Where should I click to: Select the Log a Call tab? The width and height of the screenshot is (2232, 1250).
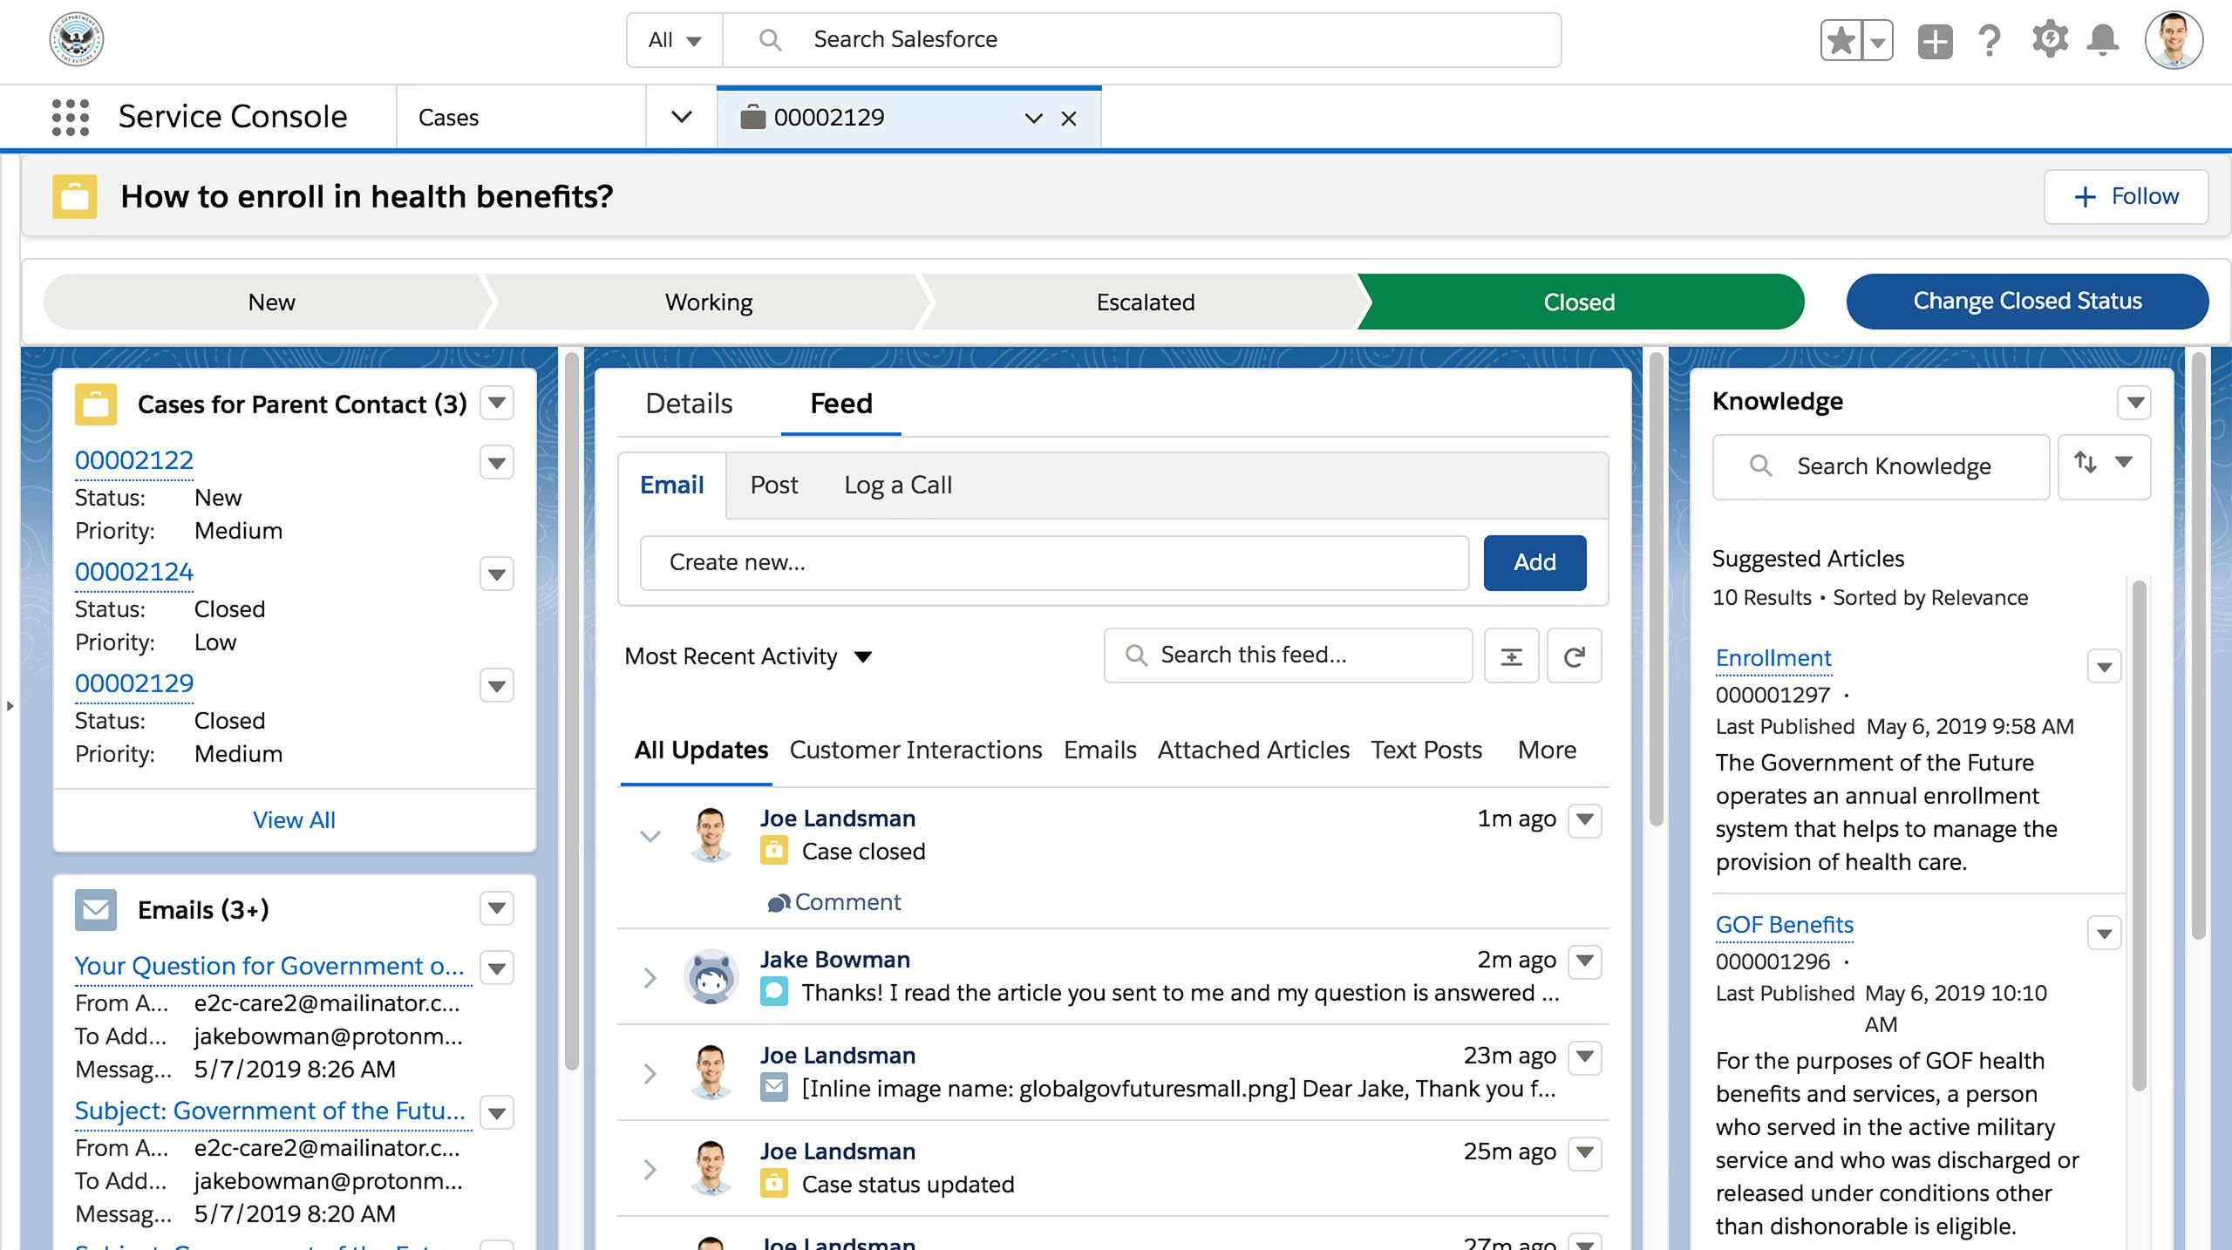898,485
